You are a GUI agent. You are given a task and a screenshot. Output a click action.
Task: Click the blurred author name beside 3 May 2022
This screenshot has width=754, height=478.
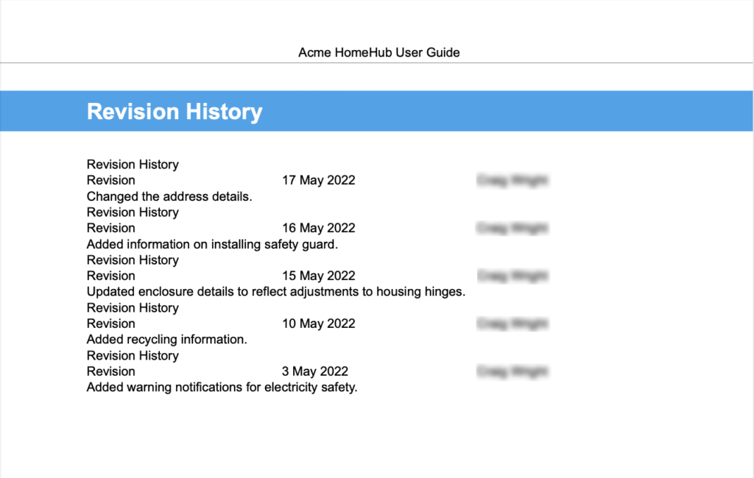[512, 371]
